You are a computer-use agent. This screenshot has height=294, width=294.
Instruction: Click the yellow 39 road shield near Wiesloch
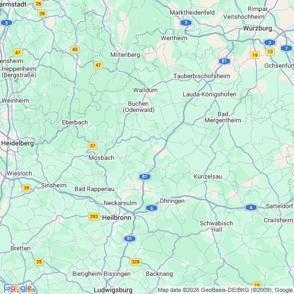pos(27,188)
